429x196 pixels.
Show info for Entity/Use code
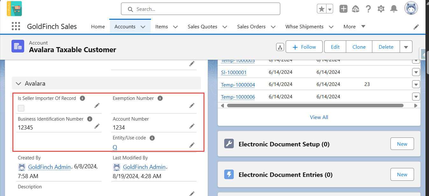(x=152, y=138)
